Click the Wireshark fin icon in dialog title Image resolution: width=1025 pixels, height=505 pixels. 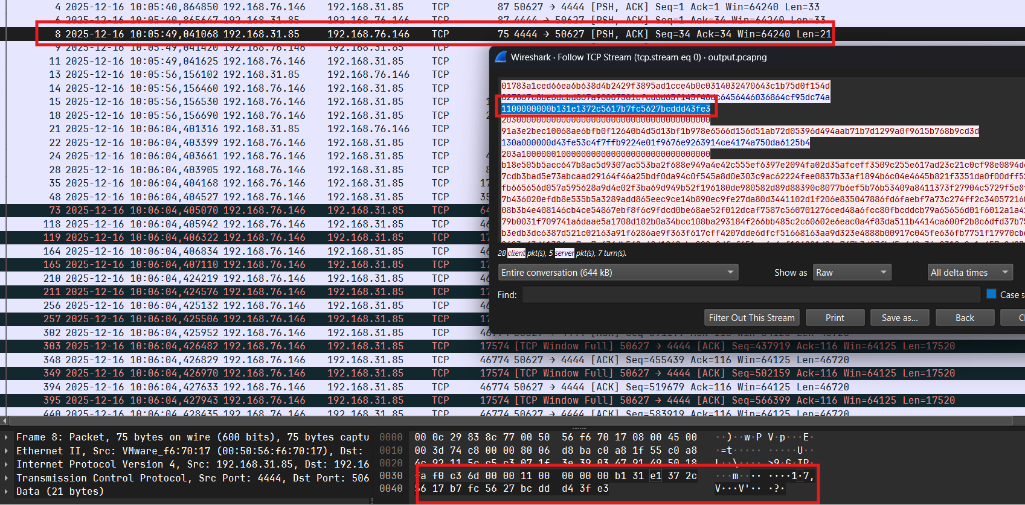(501, 57)
